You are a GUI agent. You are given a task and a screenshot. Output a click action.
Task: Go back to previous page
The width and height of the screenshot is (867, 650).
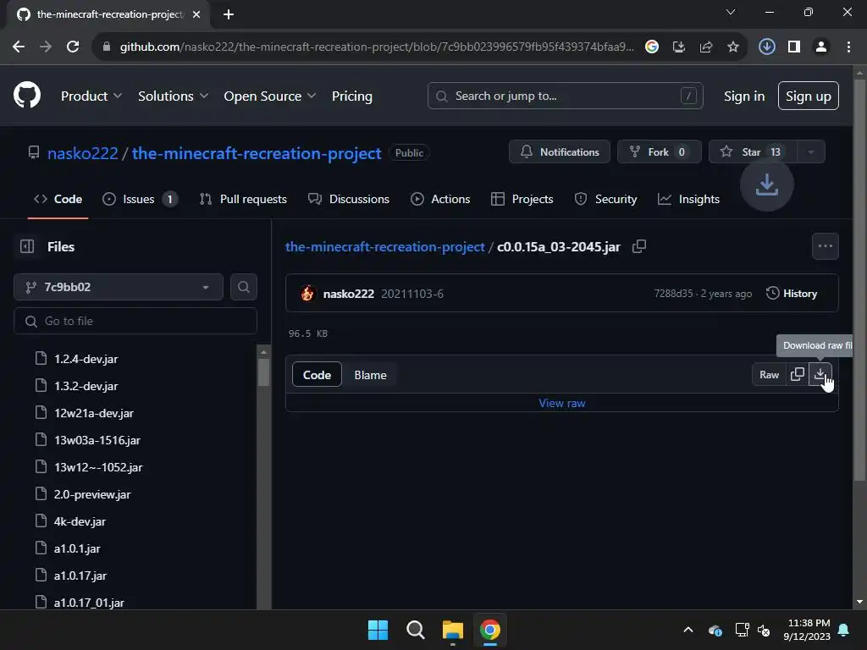19,47
